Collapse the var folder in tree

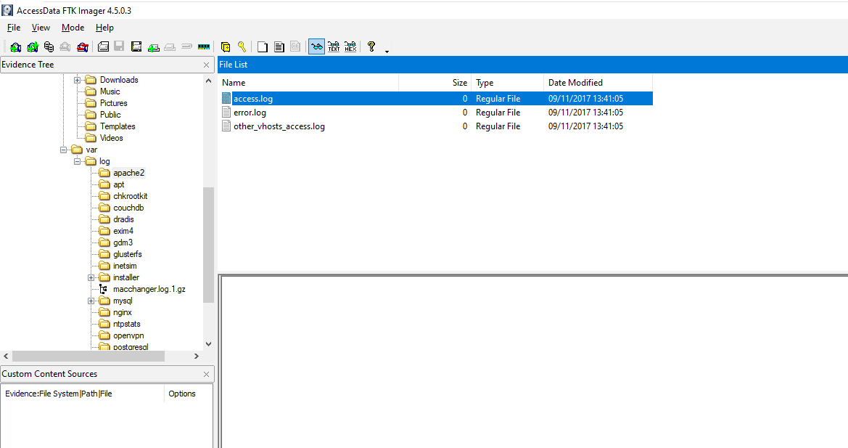click(64, 150)
